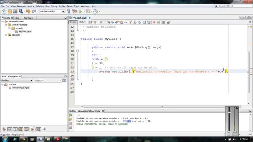Profile Project clock icon
This screenshot has width=253, height=142.
[x=96, y=11]
